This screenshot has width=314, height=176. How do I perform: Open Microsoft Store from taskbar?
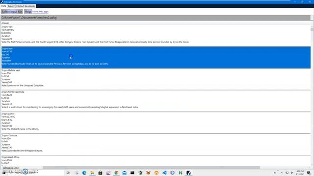100,173
